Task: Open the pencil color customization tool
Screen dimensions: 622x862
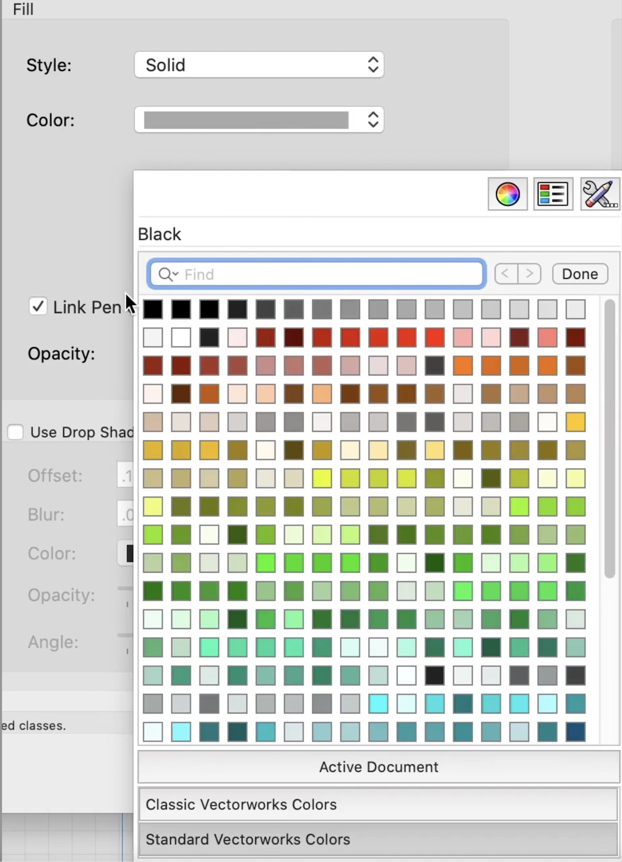Action: click(600, 194)
